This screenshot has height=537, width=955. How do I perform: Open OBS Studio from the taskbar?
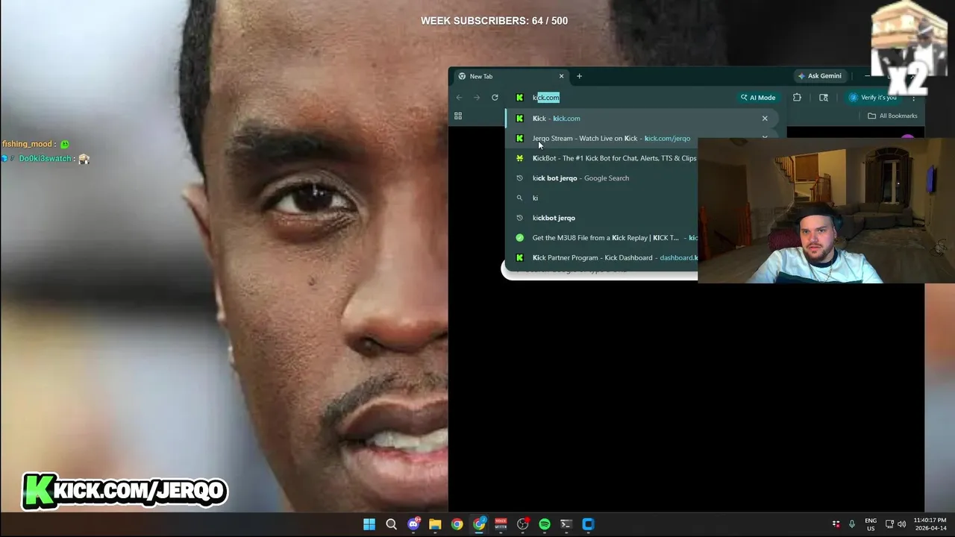pos(523,524)
